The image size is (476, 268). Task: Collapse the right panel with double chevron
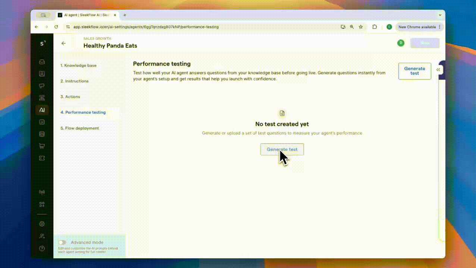click(x=438, y=70)
